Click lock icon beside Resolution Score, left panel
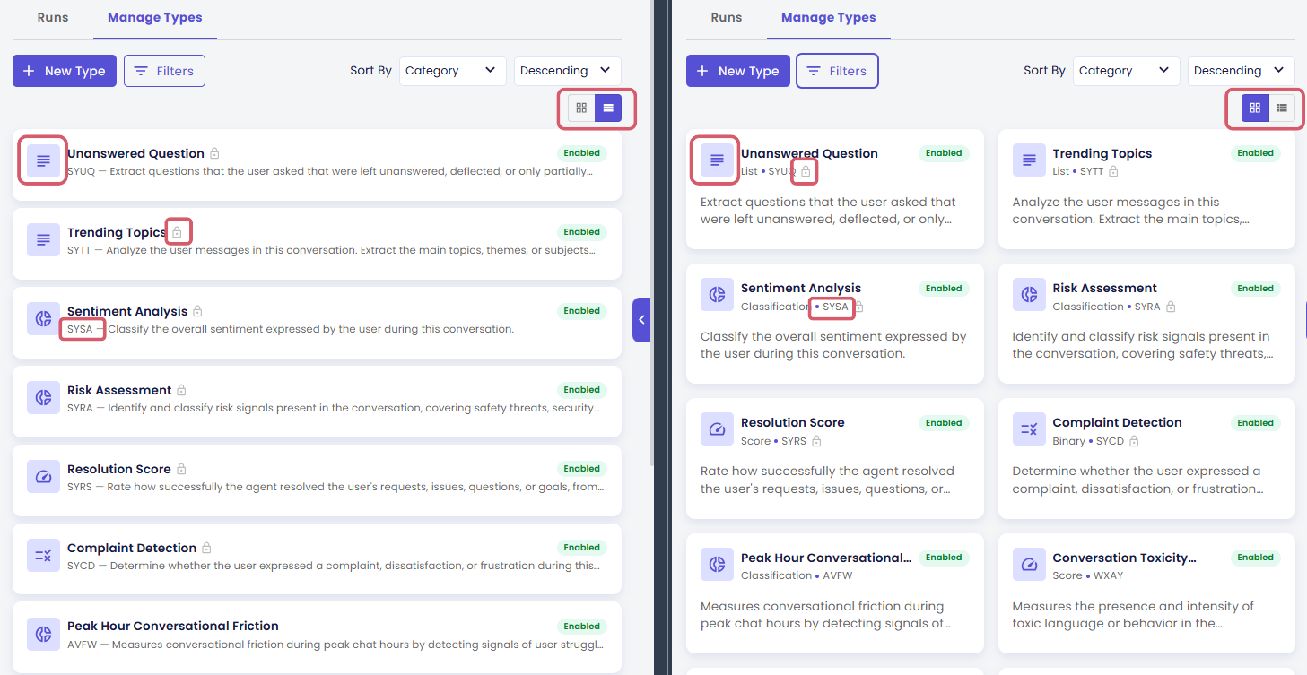This screenshot has height=675, width=1307. point(181,470)
